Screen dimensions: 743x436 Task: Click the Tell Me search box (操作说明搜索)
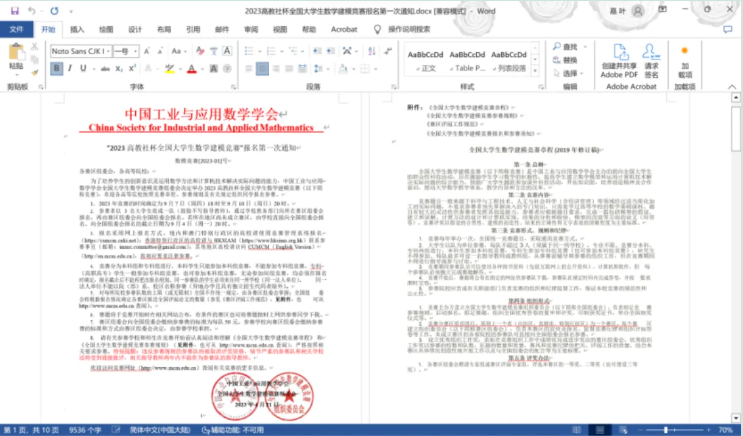(x=409, y=29)
